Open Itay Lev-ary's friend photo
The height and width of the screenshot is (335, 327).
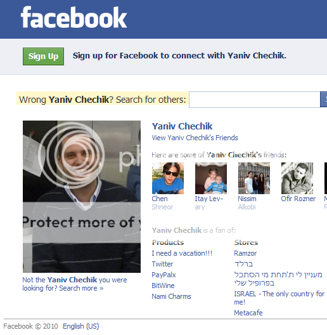point(211,178)
